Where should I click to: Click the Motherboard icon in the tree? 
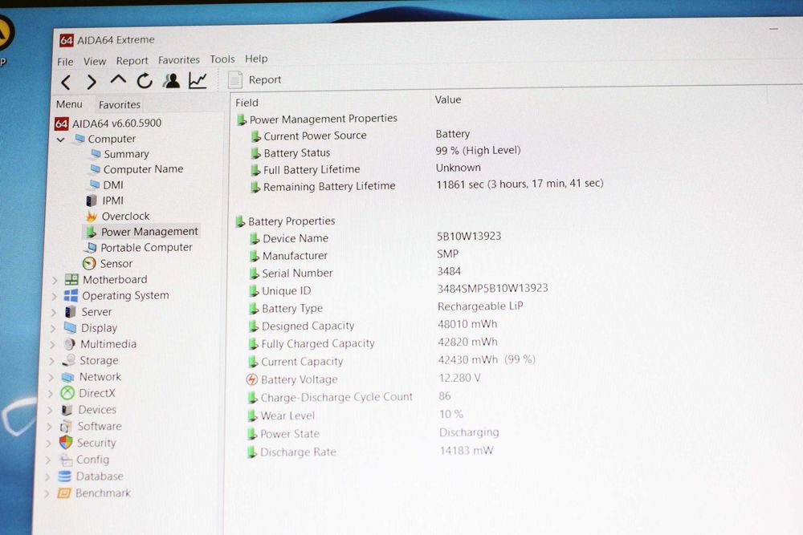[71, 279]
